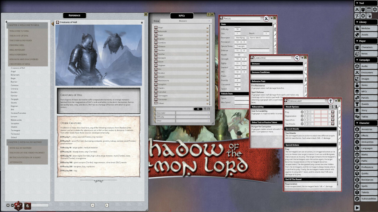Open the Party Sheet tool
The height and width of the screenshot is (212, 378).
point(363,9)
